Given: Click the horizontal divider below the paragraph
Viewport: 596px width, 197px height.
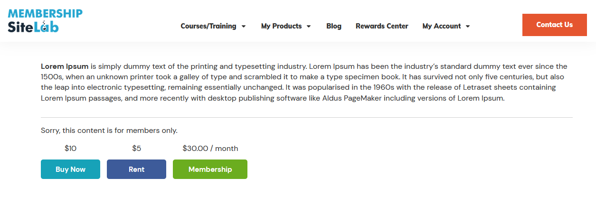Looking at the screenshot, I should click(x=306, y=117).
